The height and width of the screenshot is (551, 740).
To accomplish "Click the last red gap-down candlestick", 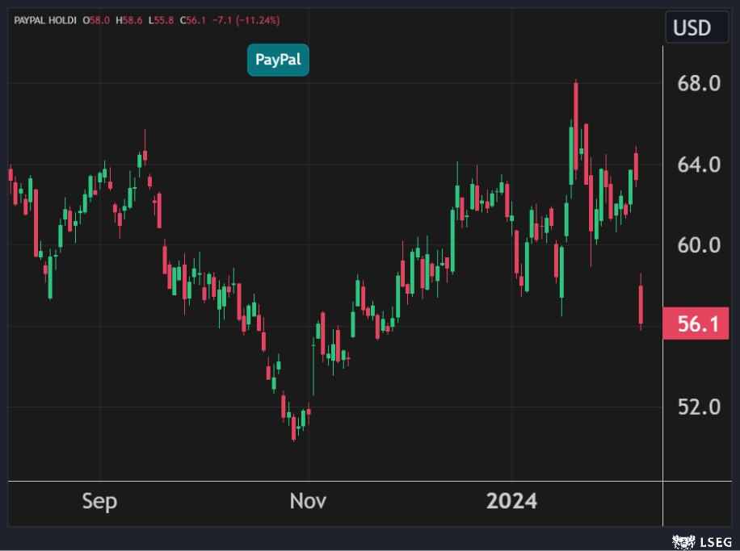I will tap(641, 305).
